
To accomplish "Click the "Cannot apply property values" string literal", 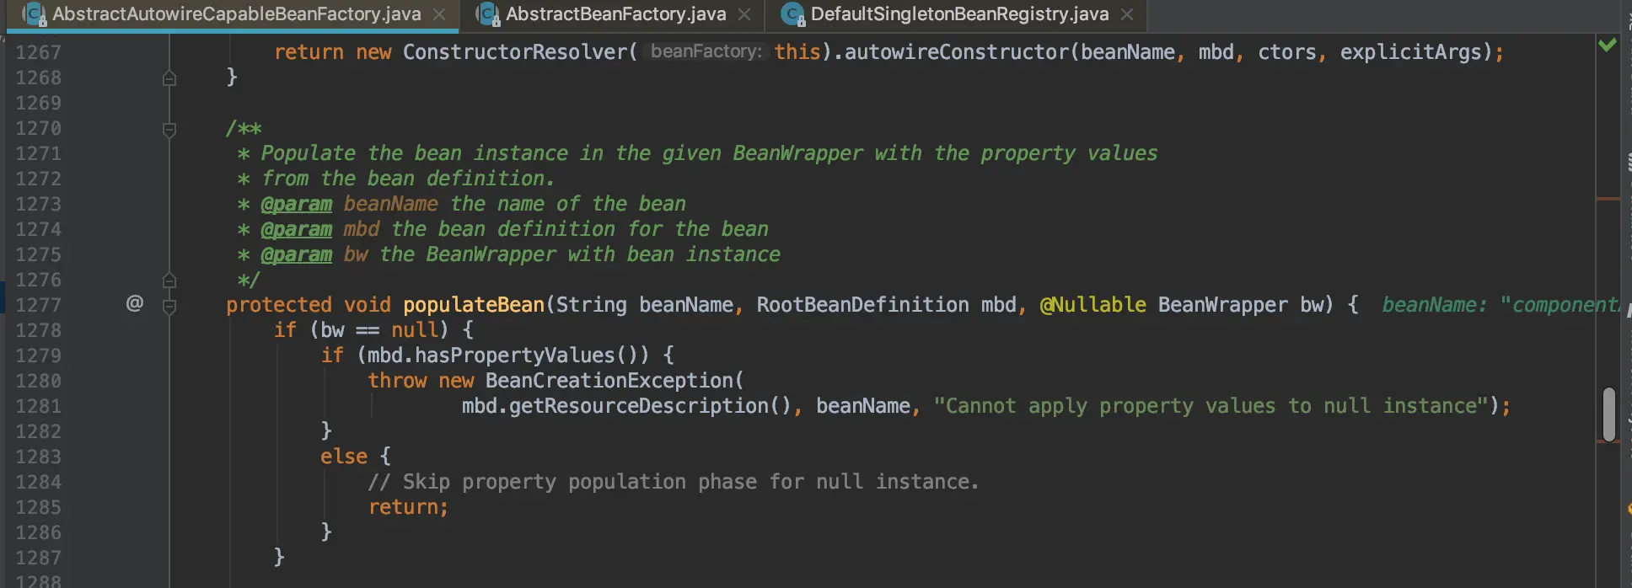I will (x=1211, y=406).
